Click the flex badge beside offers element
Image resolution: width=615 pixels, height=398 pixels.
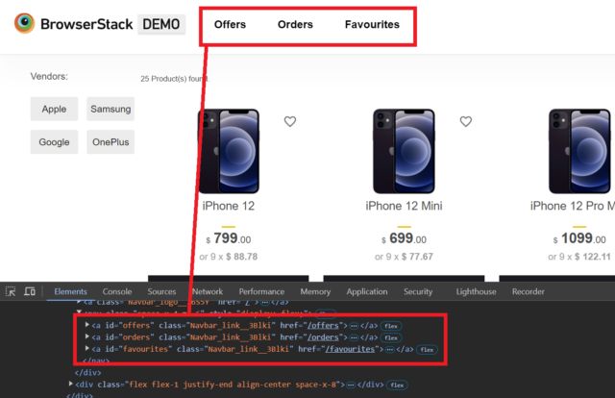(x=391, y=326)
